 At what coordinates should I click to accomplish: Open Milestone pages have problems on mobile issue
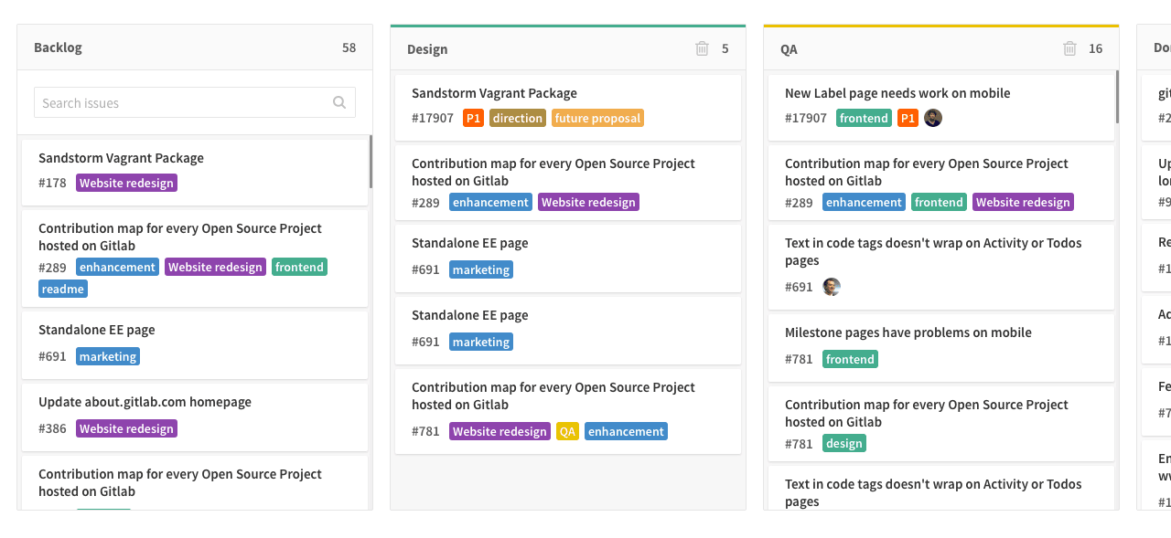(908, 332)
